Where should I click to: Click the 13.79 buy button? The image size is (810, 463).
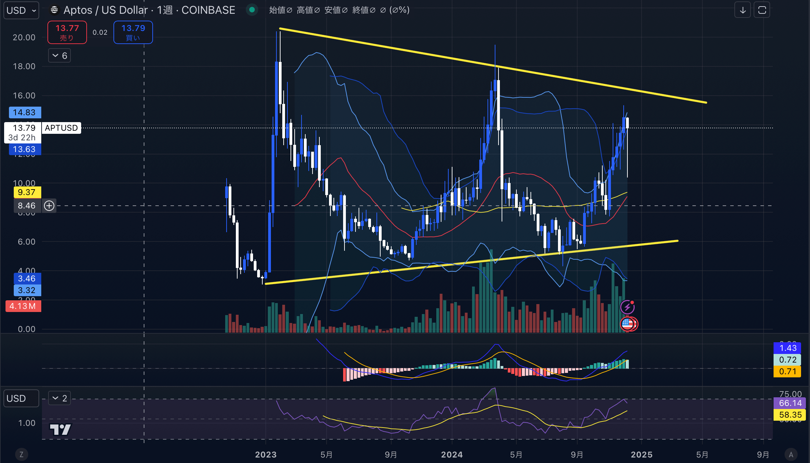pyautogui.click(x=133, y=32)
